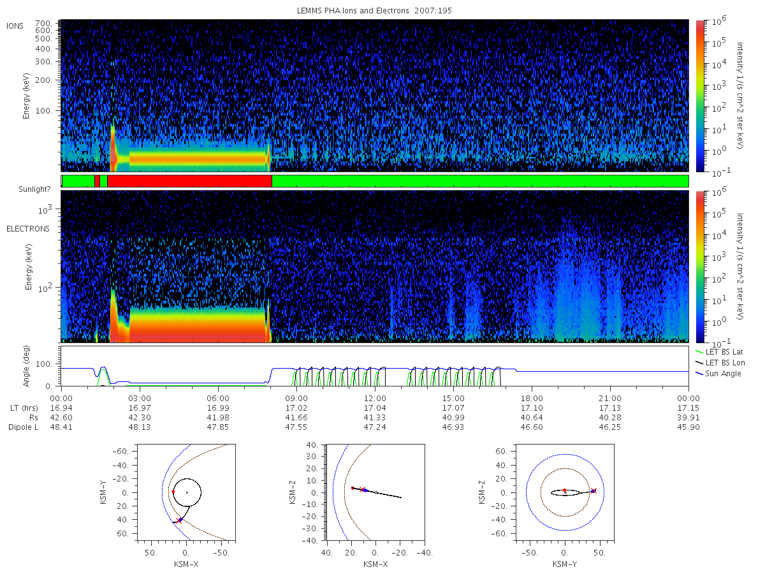The image size is (765, 574).
Task: Click the Dipole L row label
Action: (x=23, y=427)
